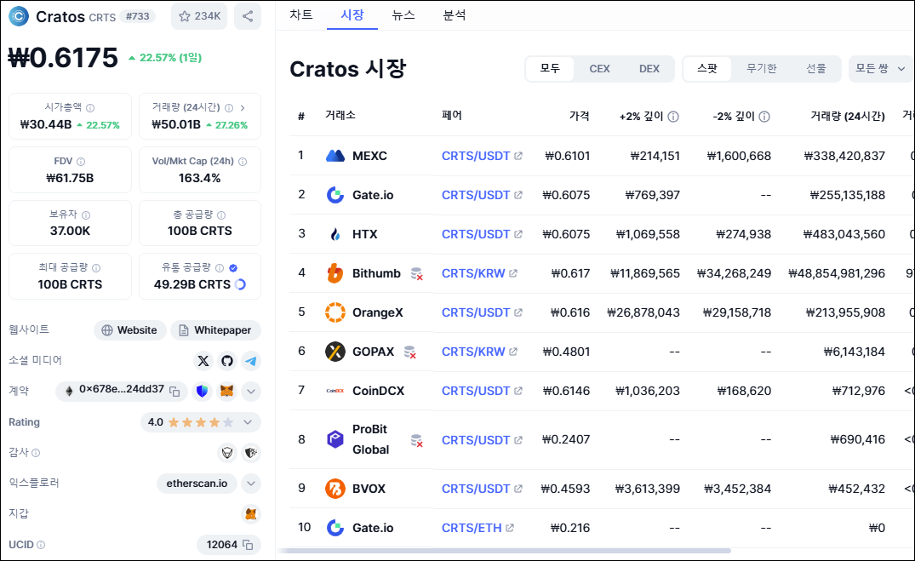Open the GitHub social icon
This screenshot has height=561, width=915.
(x=227, y=361)
